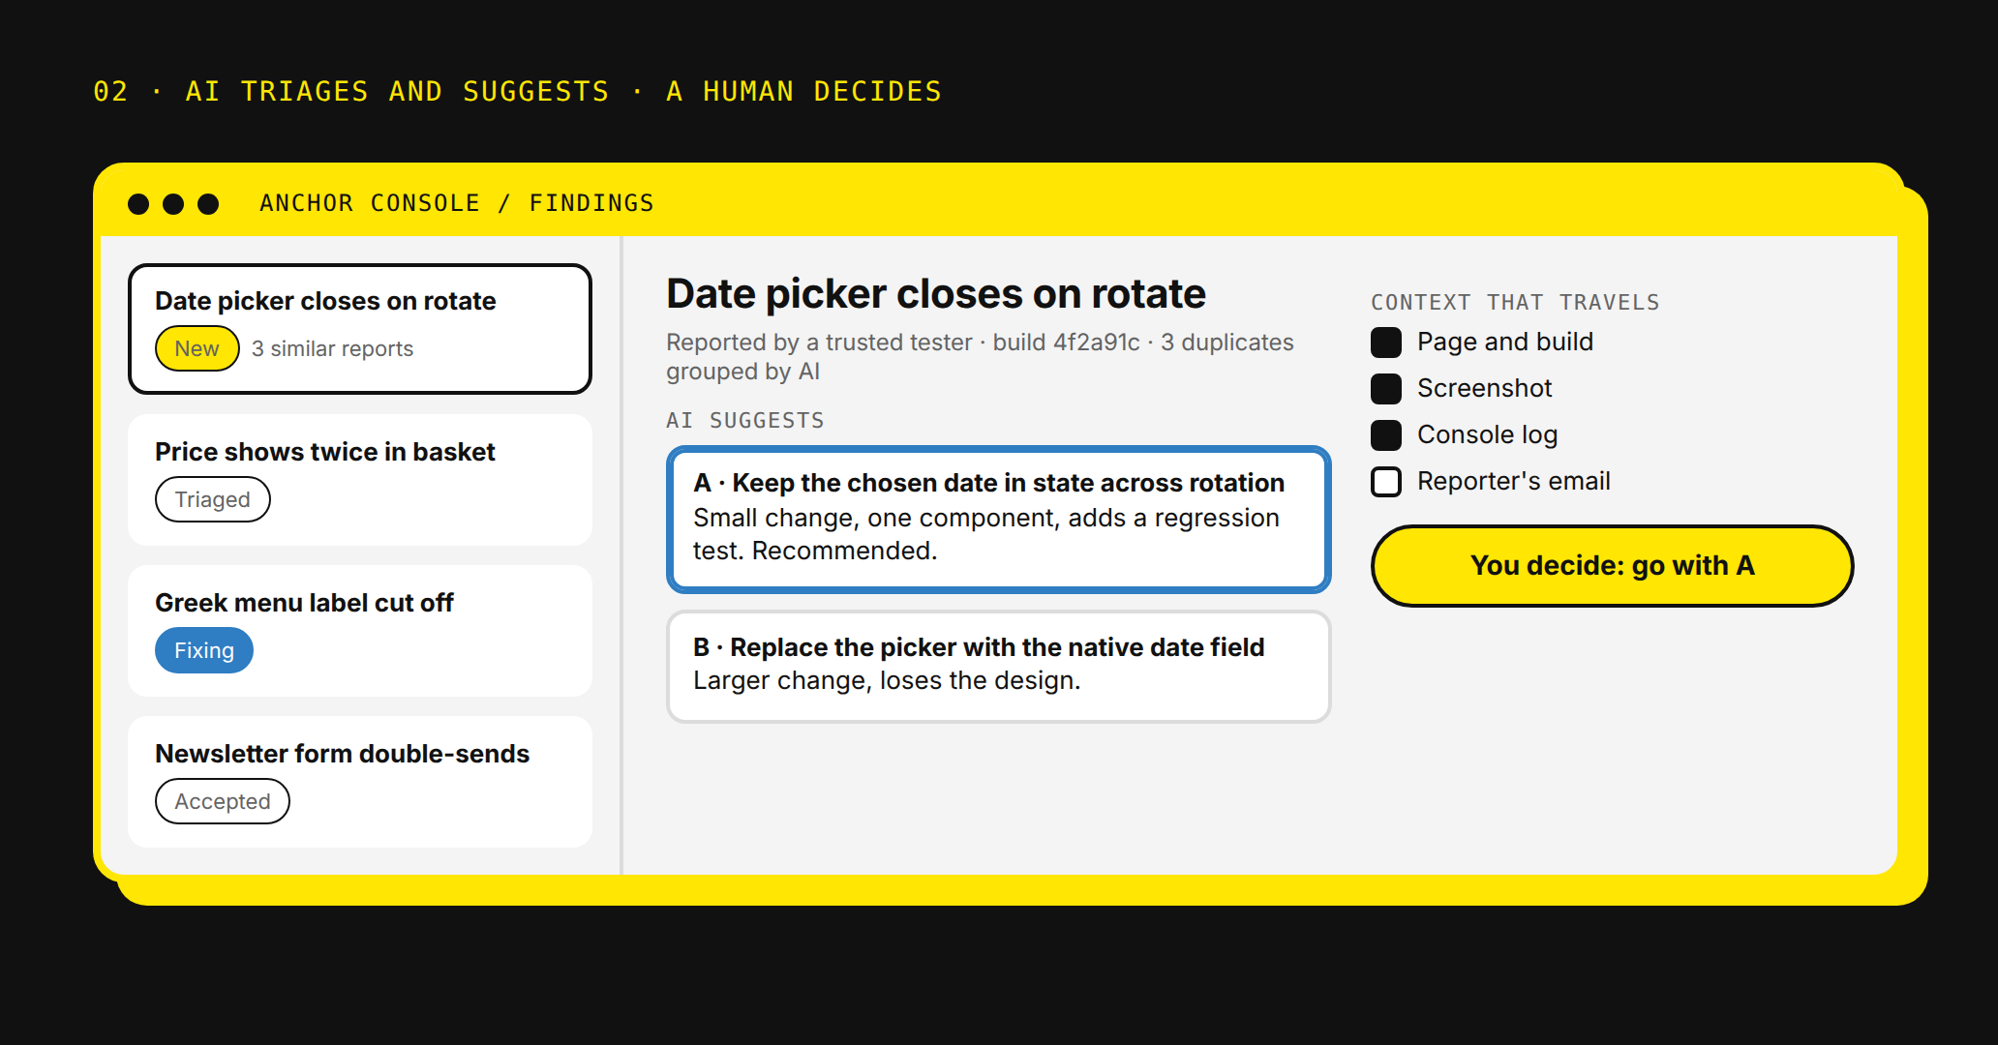
Task: Toggle the Console log checkbox
Action: point(1386,435)
